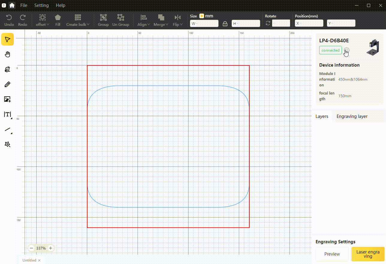Screen dimensions: 386x264
Task: Open the Flip dropdown
Action: point(178,20)
